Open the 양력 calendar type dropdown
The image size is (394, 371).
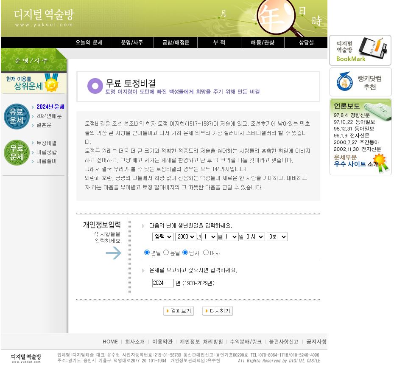pos(162,237)
